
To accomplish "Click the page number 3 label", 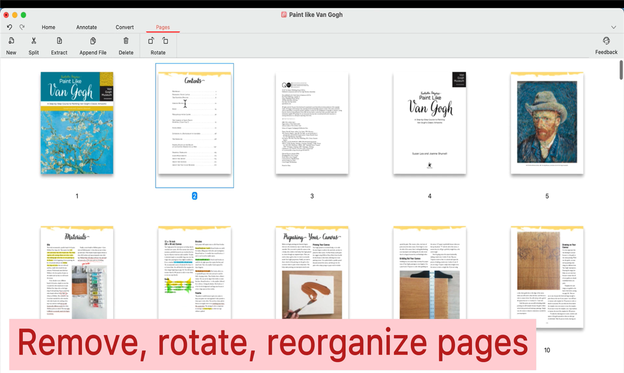I will click(x=312, y=196).
